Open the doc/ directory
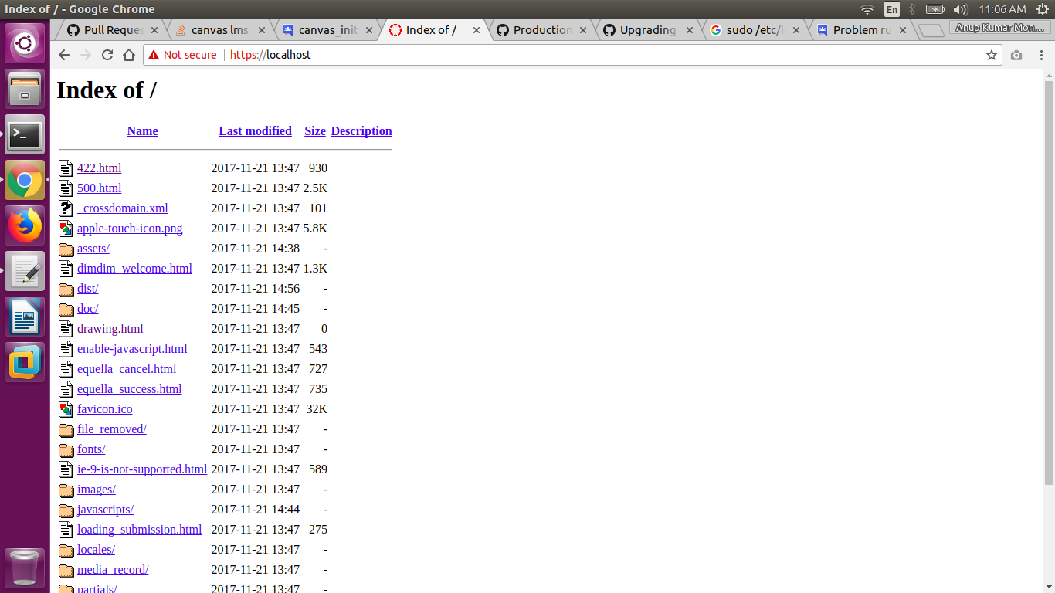Image resolution: width=1055 pixels, height=593 pixels. point(87,309)
